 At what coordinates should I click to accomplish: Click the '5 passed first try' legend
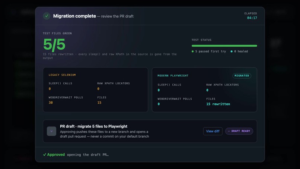(209, 51)
